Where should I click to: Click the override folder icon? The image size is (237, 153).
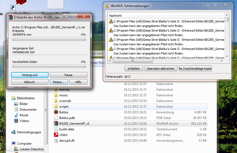[56, 101]
